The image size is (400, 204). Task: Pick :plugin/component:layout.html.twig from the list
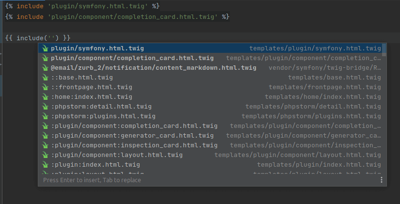(116, 155)
